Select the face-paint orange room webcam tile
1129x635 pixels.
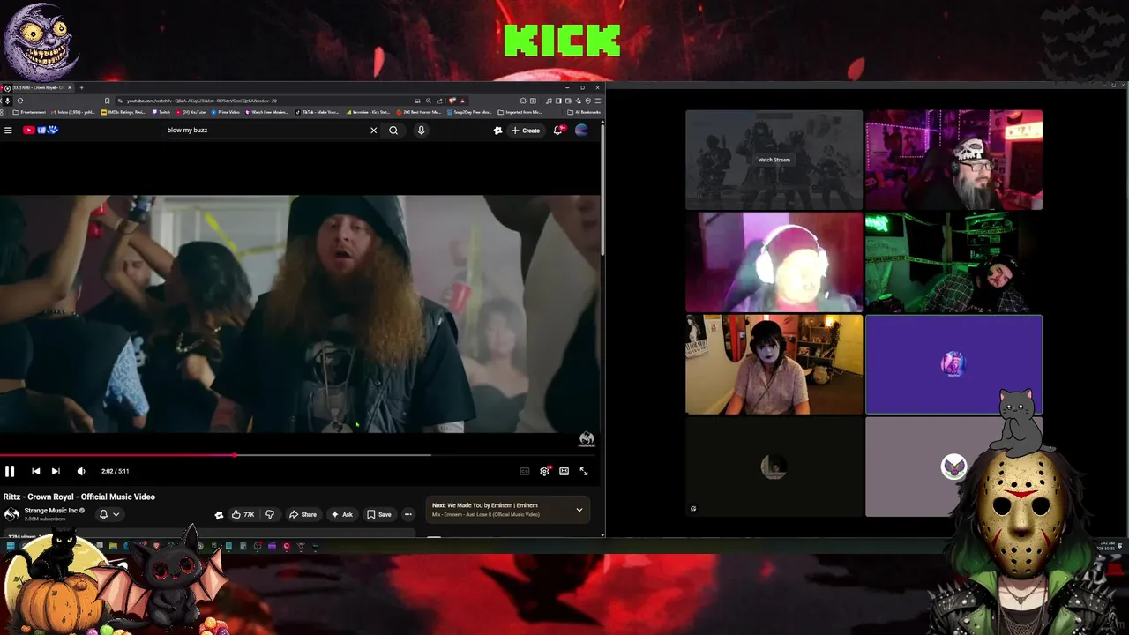(774, 364)
